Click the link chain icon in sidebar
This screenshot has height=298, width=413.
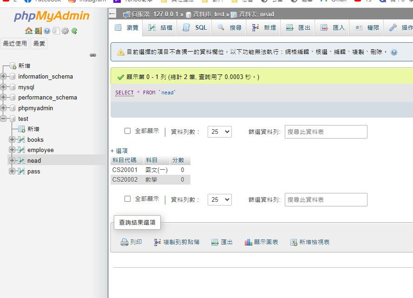pyautogui.click(x=93, y=55)
